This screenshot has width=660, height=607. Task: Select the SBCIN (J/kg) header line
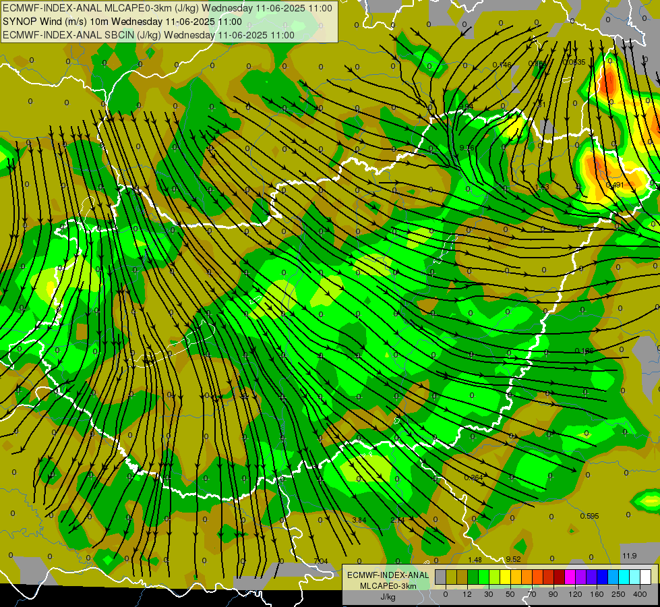[148, 35]
